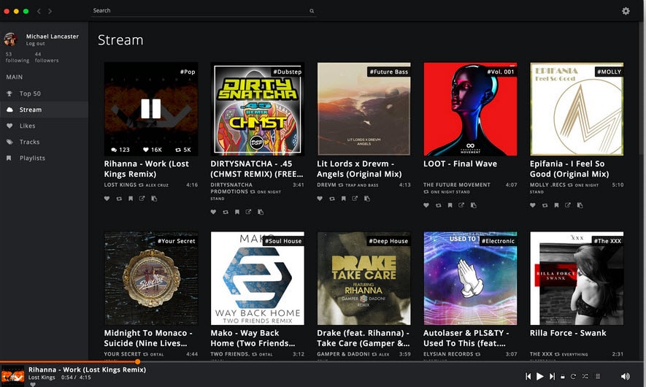Click the Log out link
The width and height of the screenshot is (646, 387).
pyautogui.click(x=35, y=44)
